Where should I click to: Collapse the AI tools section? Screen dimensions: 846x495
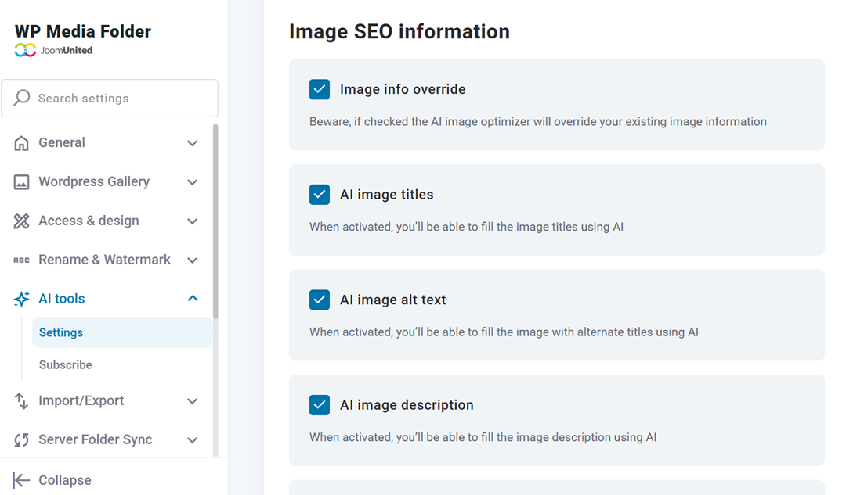pyautogui.click(x=192, y=299)
